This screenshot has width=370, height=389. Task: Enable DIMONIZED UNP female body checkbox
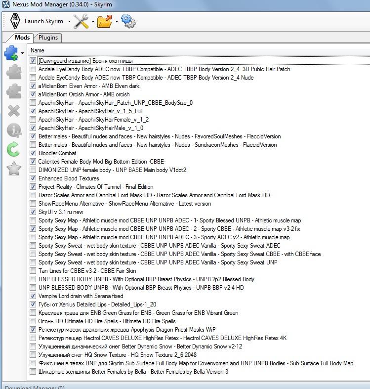(x=33, y=170)
